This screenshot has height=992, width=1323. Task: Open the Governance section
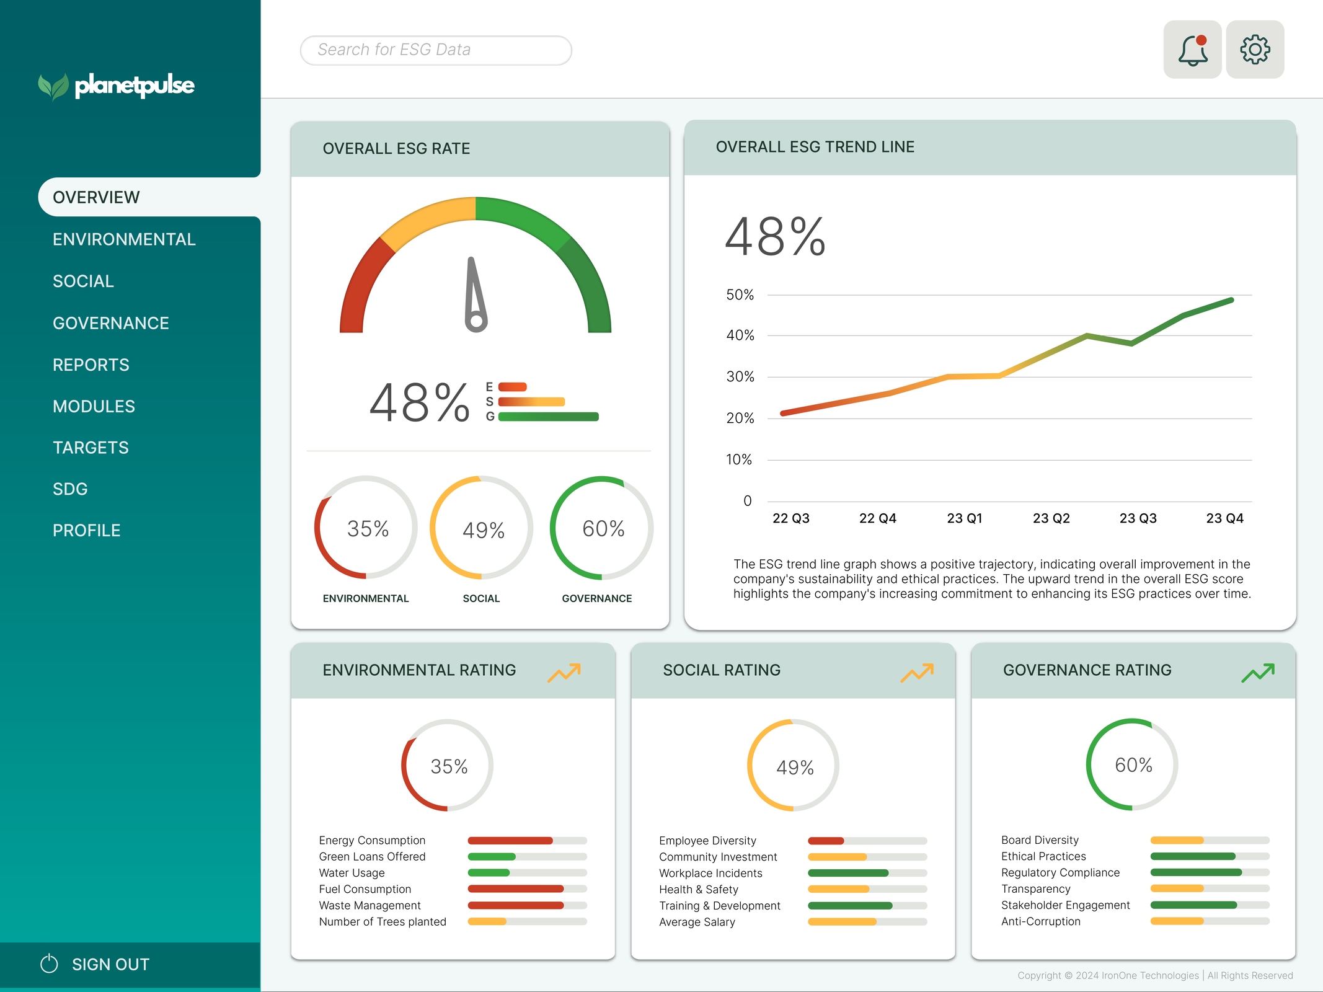point(110,323)
